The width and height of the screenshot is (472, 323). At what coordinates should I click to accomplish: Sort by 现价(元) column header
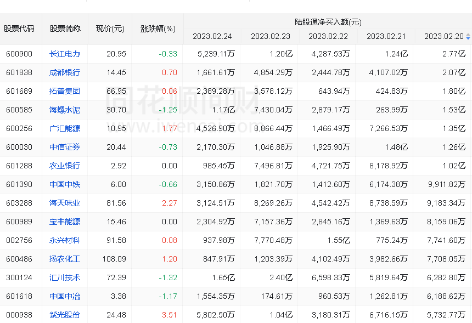(x=110, y=29)
